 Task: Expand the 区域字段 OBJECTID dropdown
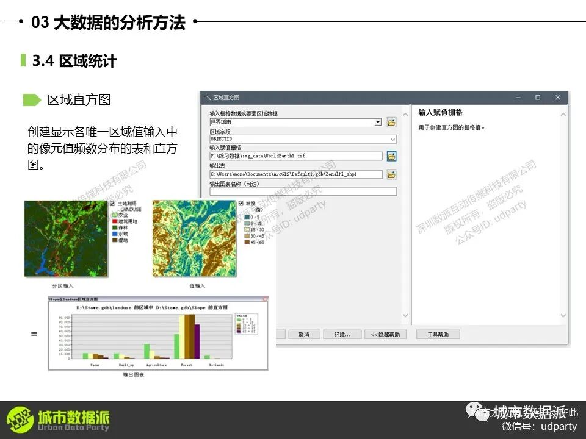392,139
